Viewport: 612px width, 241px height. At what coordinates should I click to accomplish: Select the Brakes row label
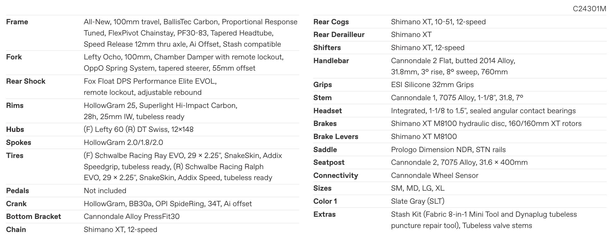(325, 123)
